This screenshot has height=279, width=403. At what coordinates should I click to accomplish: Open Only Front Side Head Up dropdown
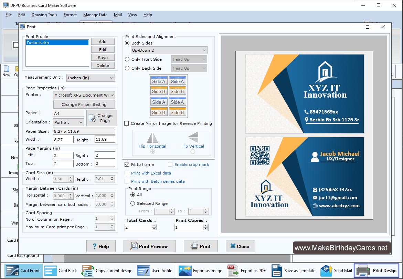coord(189,59)
